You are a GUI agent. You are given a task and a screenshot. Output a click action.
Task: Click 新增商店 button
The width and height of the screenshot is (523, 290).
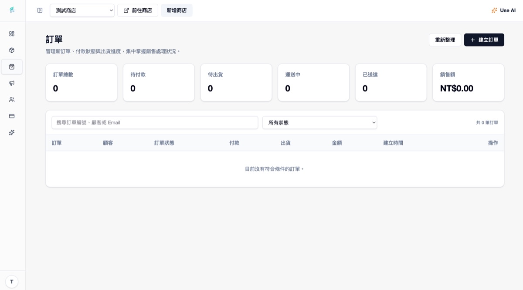click(177, 10)
